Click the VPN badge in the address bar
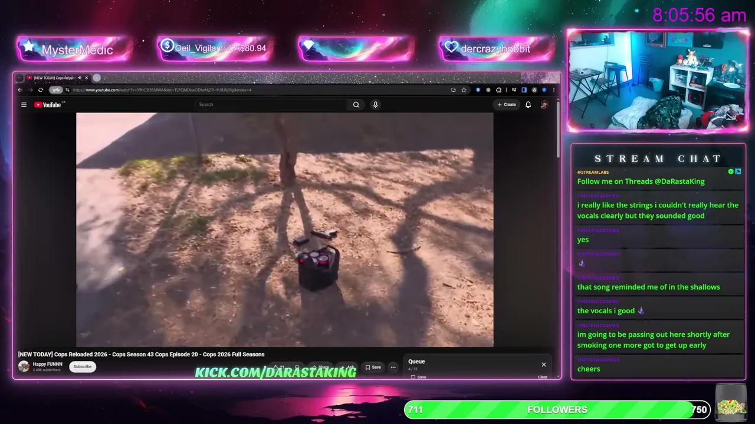This screenshot has height=424, width=755. click(x=56, y=90)
